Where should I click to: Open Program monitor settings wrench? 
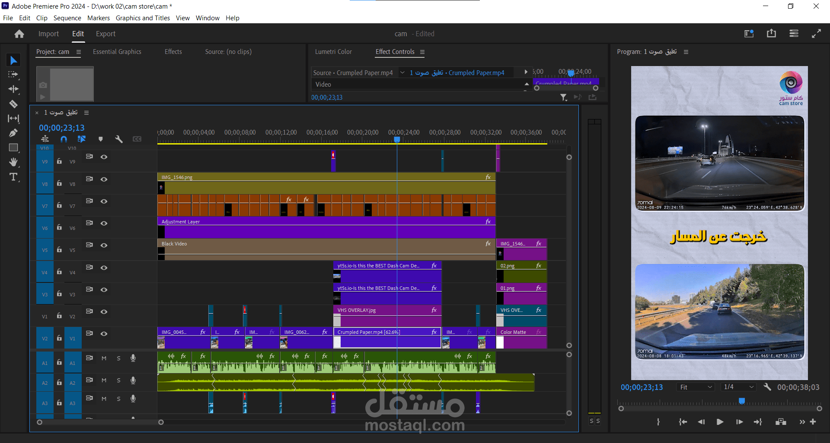pyautogui.click(x=767, y=387)
